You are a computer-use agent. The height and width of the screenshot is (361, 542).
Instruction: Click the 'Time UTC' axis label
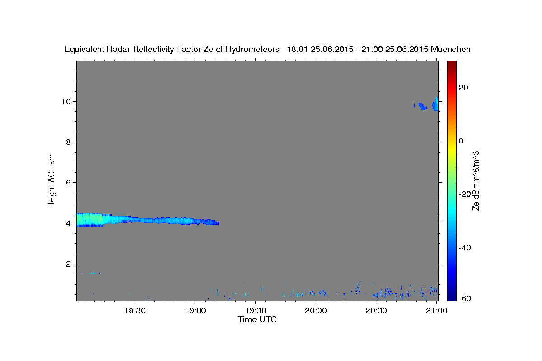(x=257, y=319)
